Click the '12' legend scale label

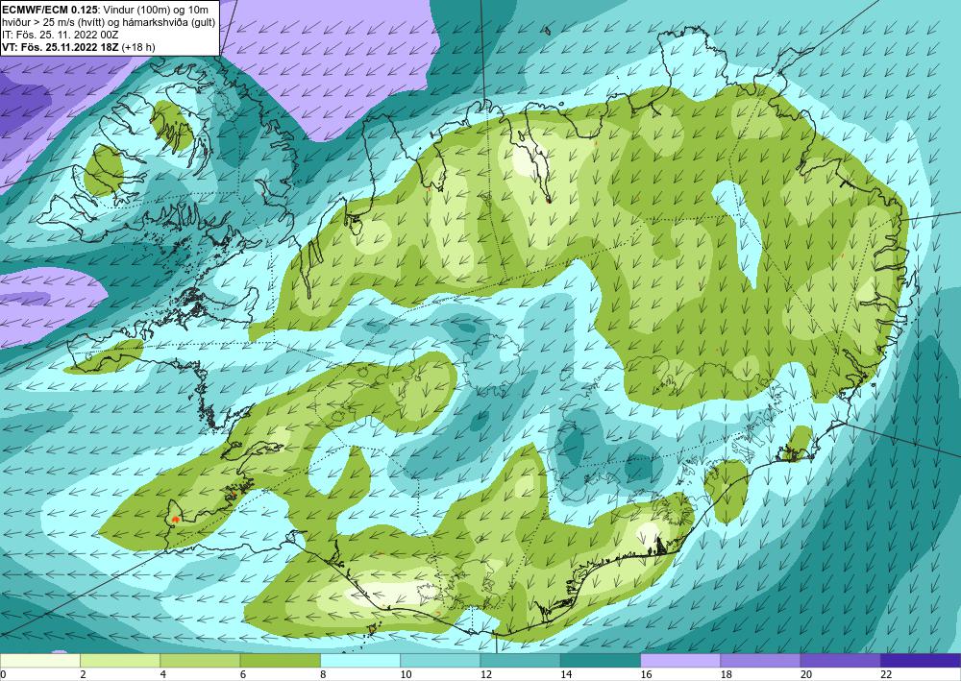(486, 675)
